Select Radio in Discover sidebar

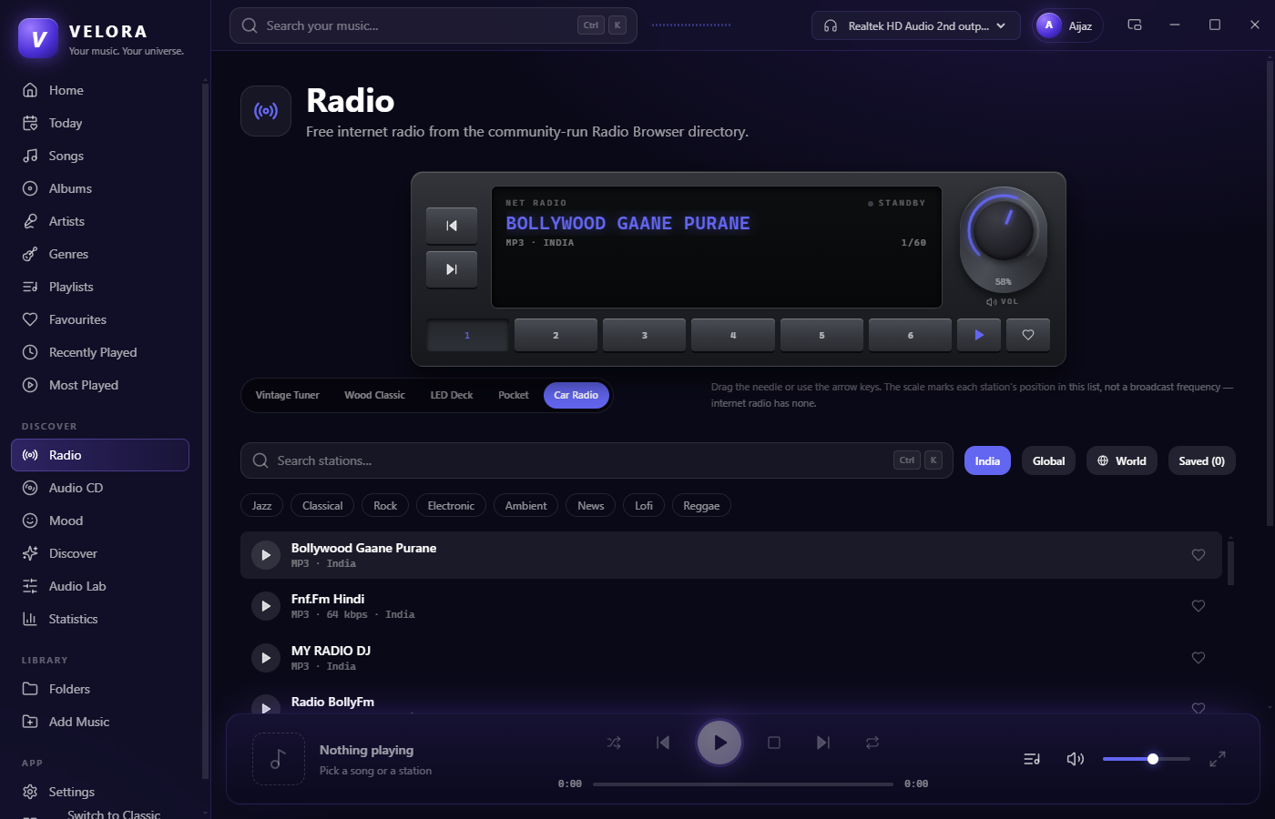coord(100,455)
